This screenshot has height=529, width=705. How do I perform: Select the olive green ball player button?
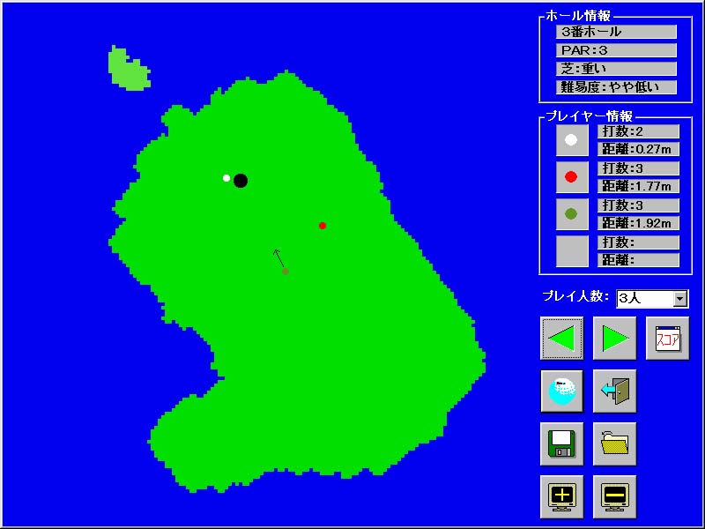(571, 214)
